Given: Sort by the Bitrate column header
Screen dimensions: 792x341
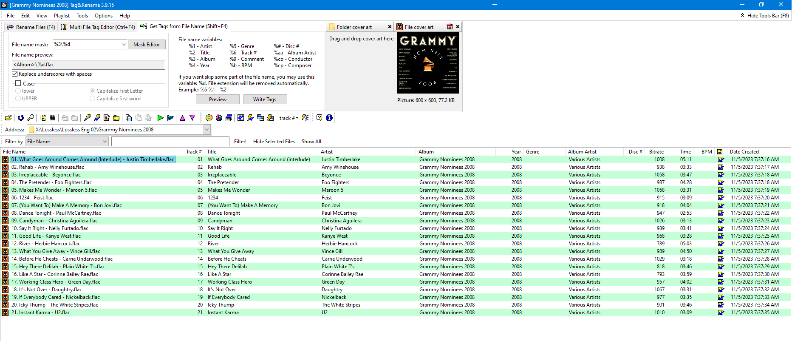Looking at the screenshot, I should 656,152.
